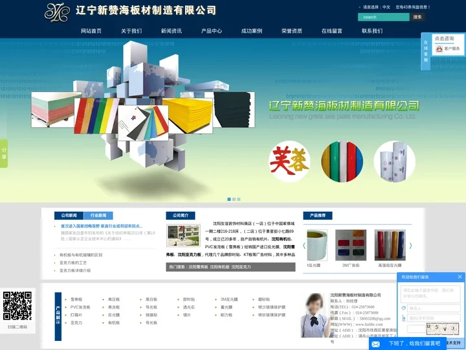
Task: Show next recommended products with right arrow
Action: click(410, 246)
